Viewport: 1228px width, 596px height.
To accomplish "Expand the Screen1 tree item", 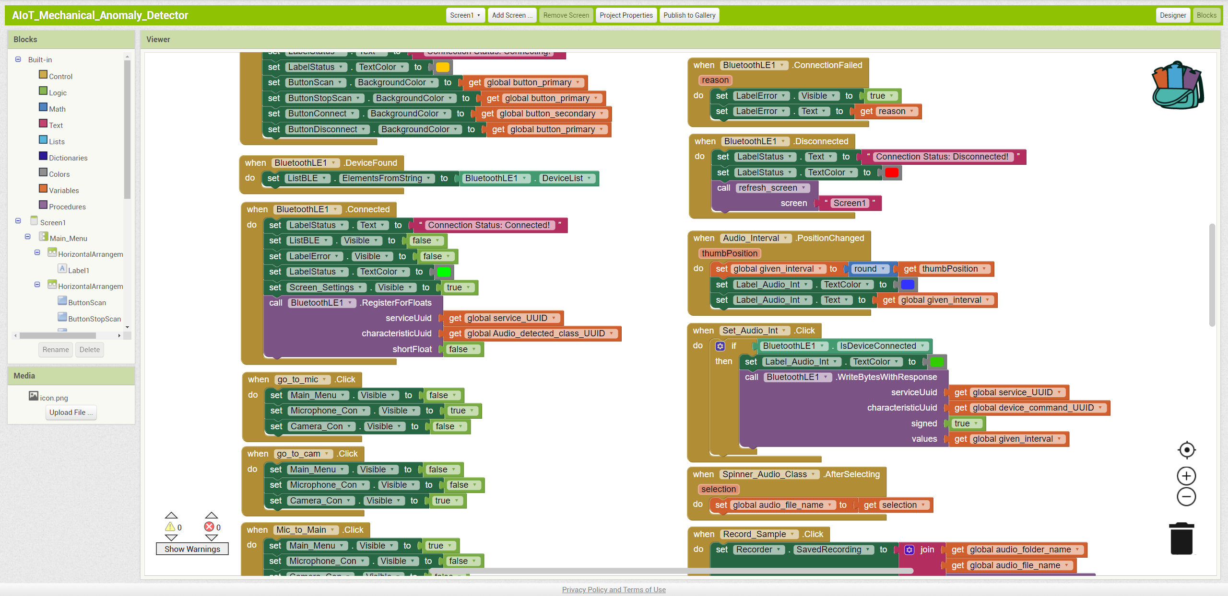I will pyautogui.click(x=17, y=221).
